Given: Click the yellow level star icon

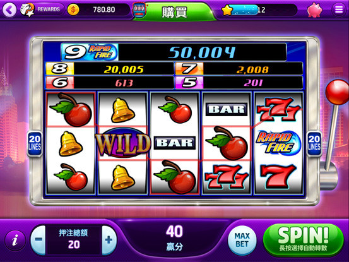Looking at the screenshot, I should pyautogui.click(x=227, y=10).
